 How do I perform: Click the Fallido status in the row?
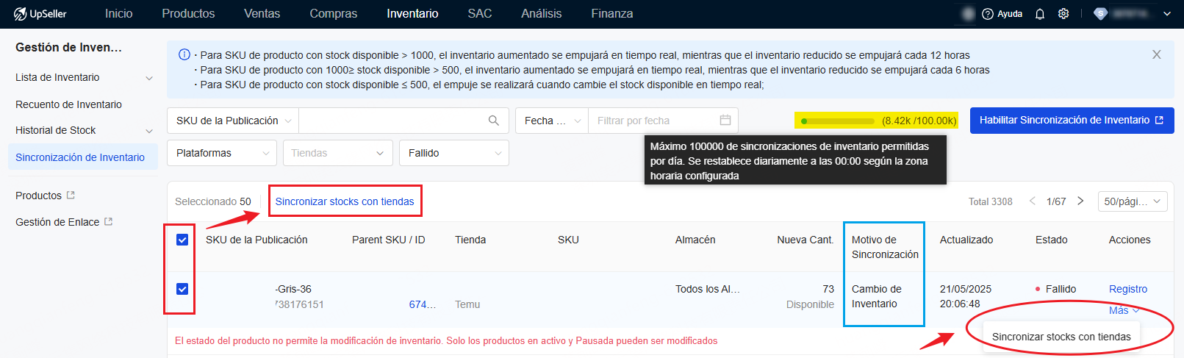1055,289
